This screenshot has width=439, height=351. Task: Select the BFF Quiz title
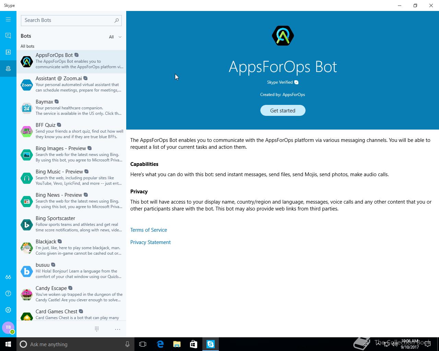pos(45,125)
